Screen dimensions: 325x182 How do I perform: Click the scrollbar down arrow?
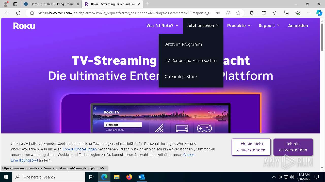[x=322, y=168]
